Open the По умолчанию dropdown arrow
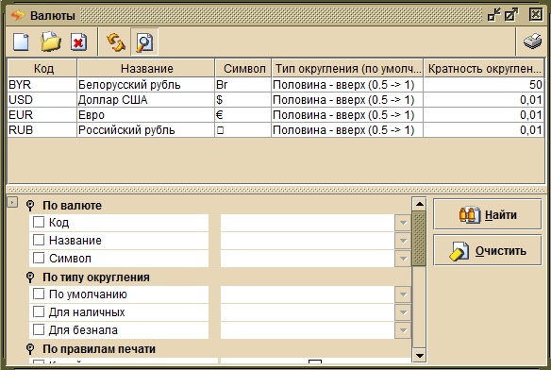The image size is (551, 370). pyautogui.click(x=403, y=294)
